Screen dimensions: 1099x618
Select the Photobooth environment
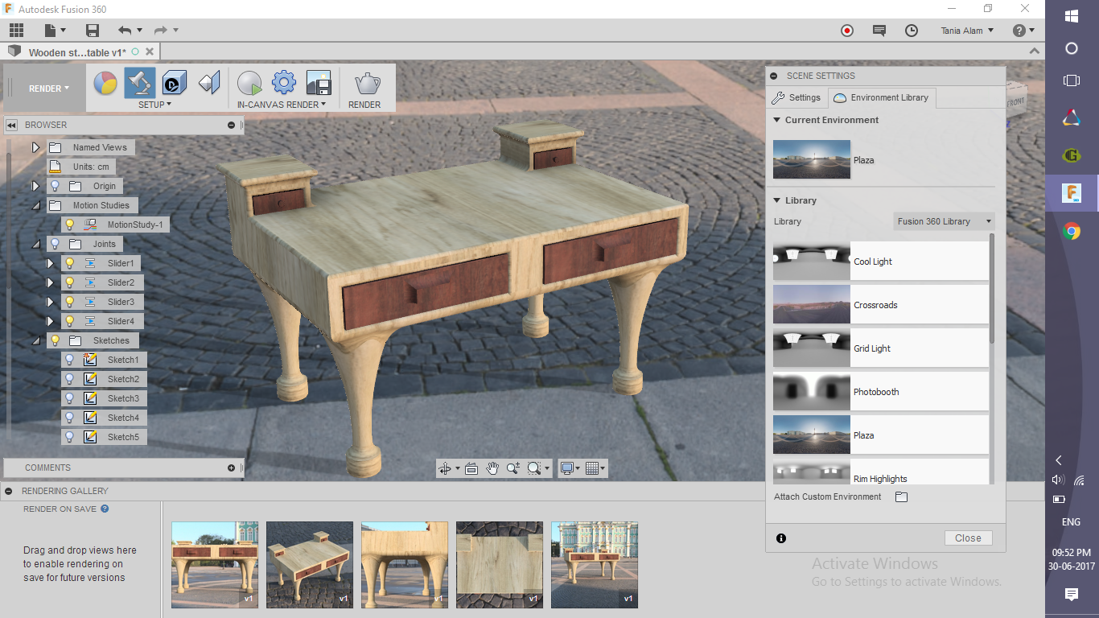coord(880,392)
